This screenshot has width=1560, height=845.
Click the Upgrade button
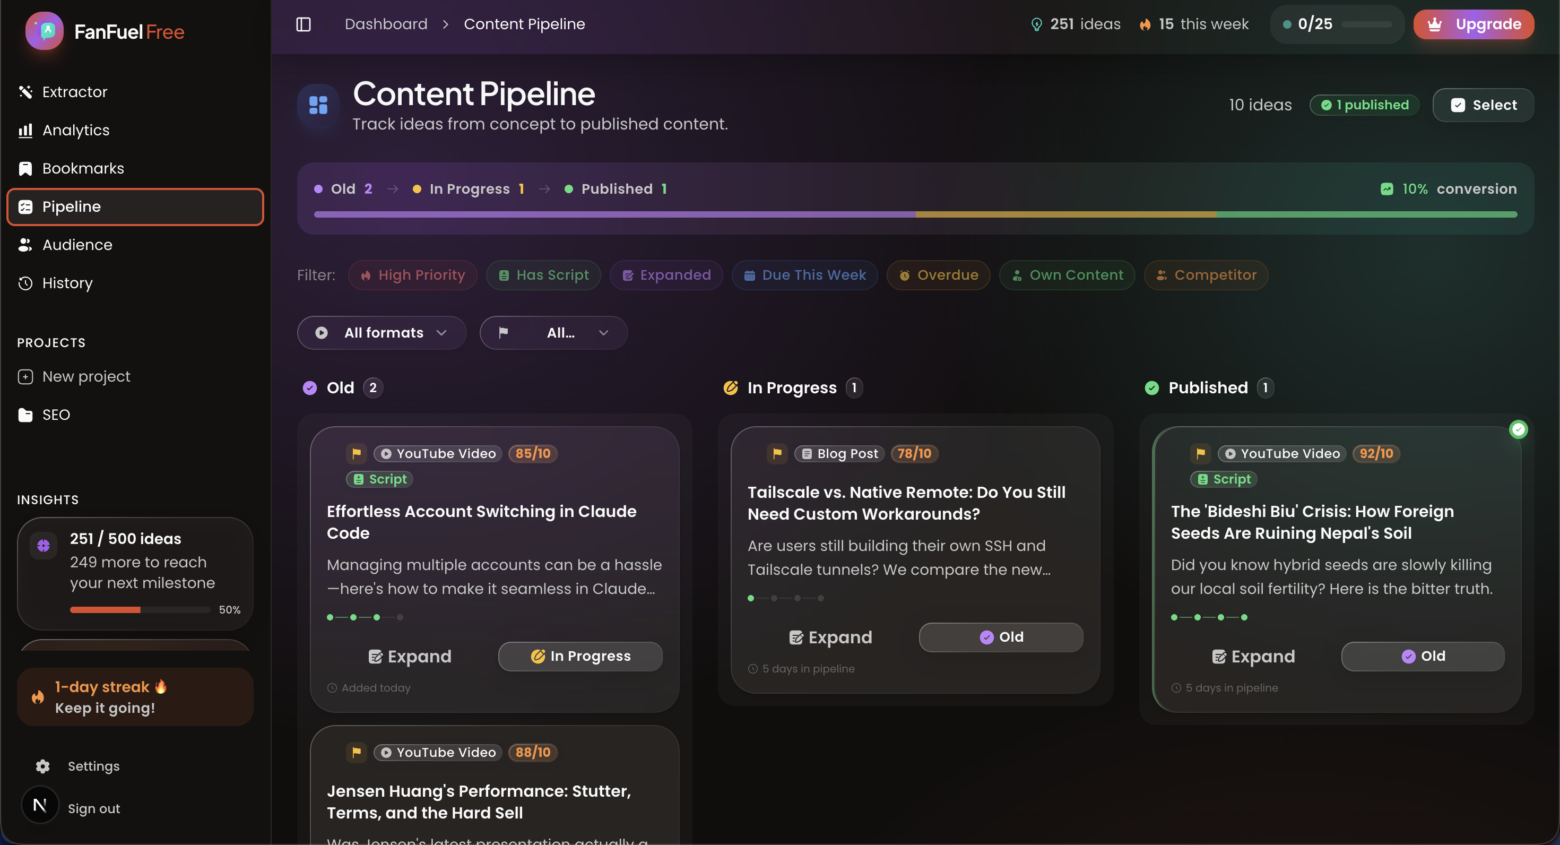(x=1473, y=24)
